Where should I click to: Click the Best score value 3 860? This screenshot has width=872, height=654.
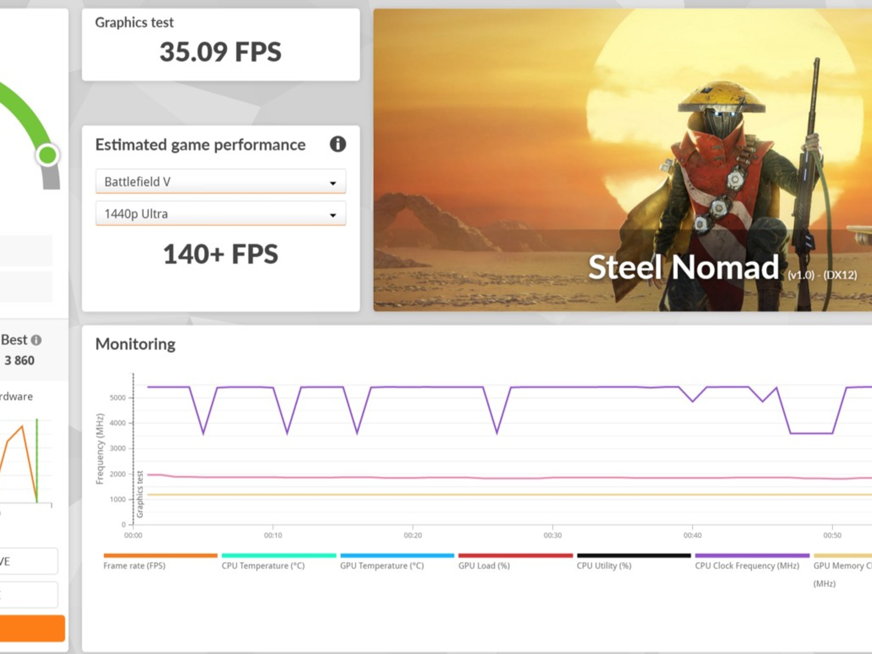[x=19, y=361]
